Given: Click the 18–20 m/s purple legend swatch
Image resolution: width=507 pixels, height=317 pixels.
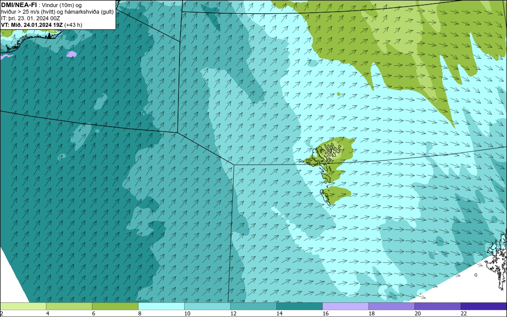Looking at the screenshot, I should pos(391,306).
